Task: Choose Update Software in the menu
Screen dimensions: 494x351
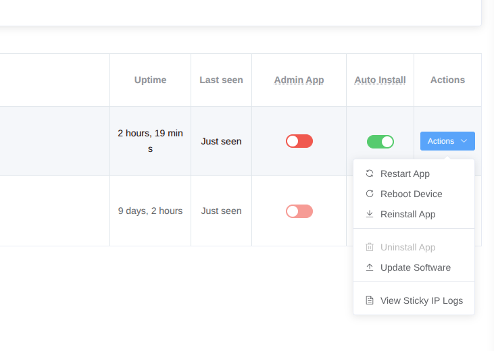Action: coord(415,267)
